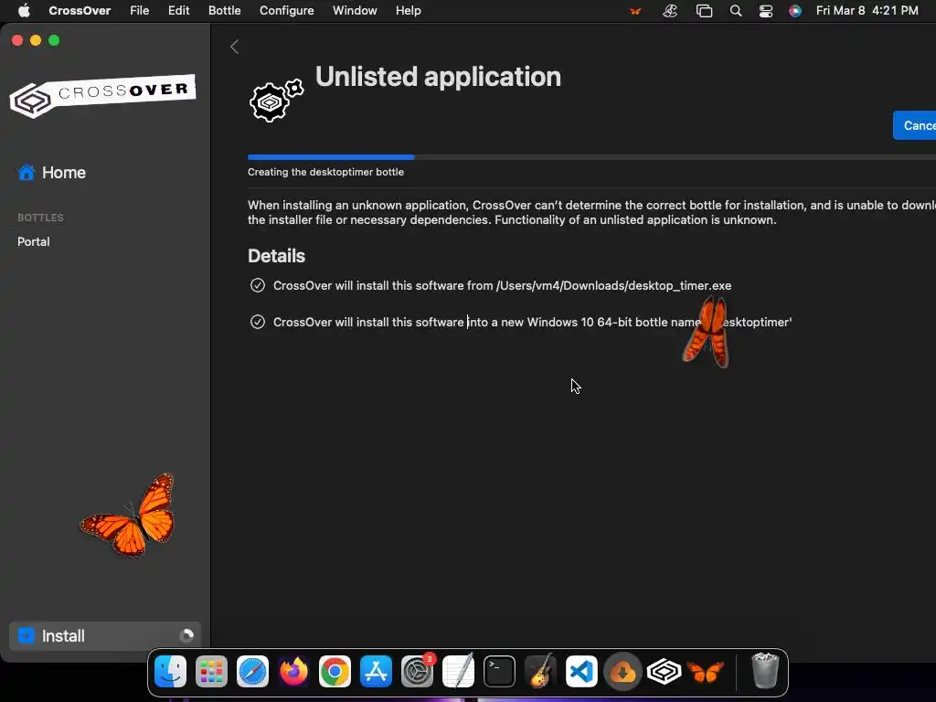Open Terminal from the dock

(x=500, y=672)
